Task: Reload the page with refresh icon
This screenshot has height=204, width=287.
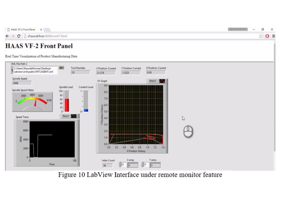Action: [x=19, y=36]
